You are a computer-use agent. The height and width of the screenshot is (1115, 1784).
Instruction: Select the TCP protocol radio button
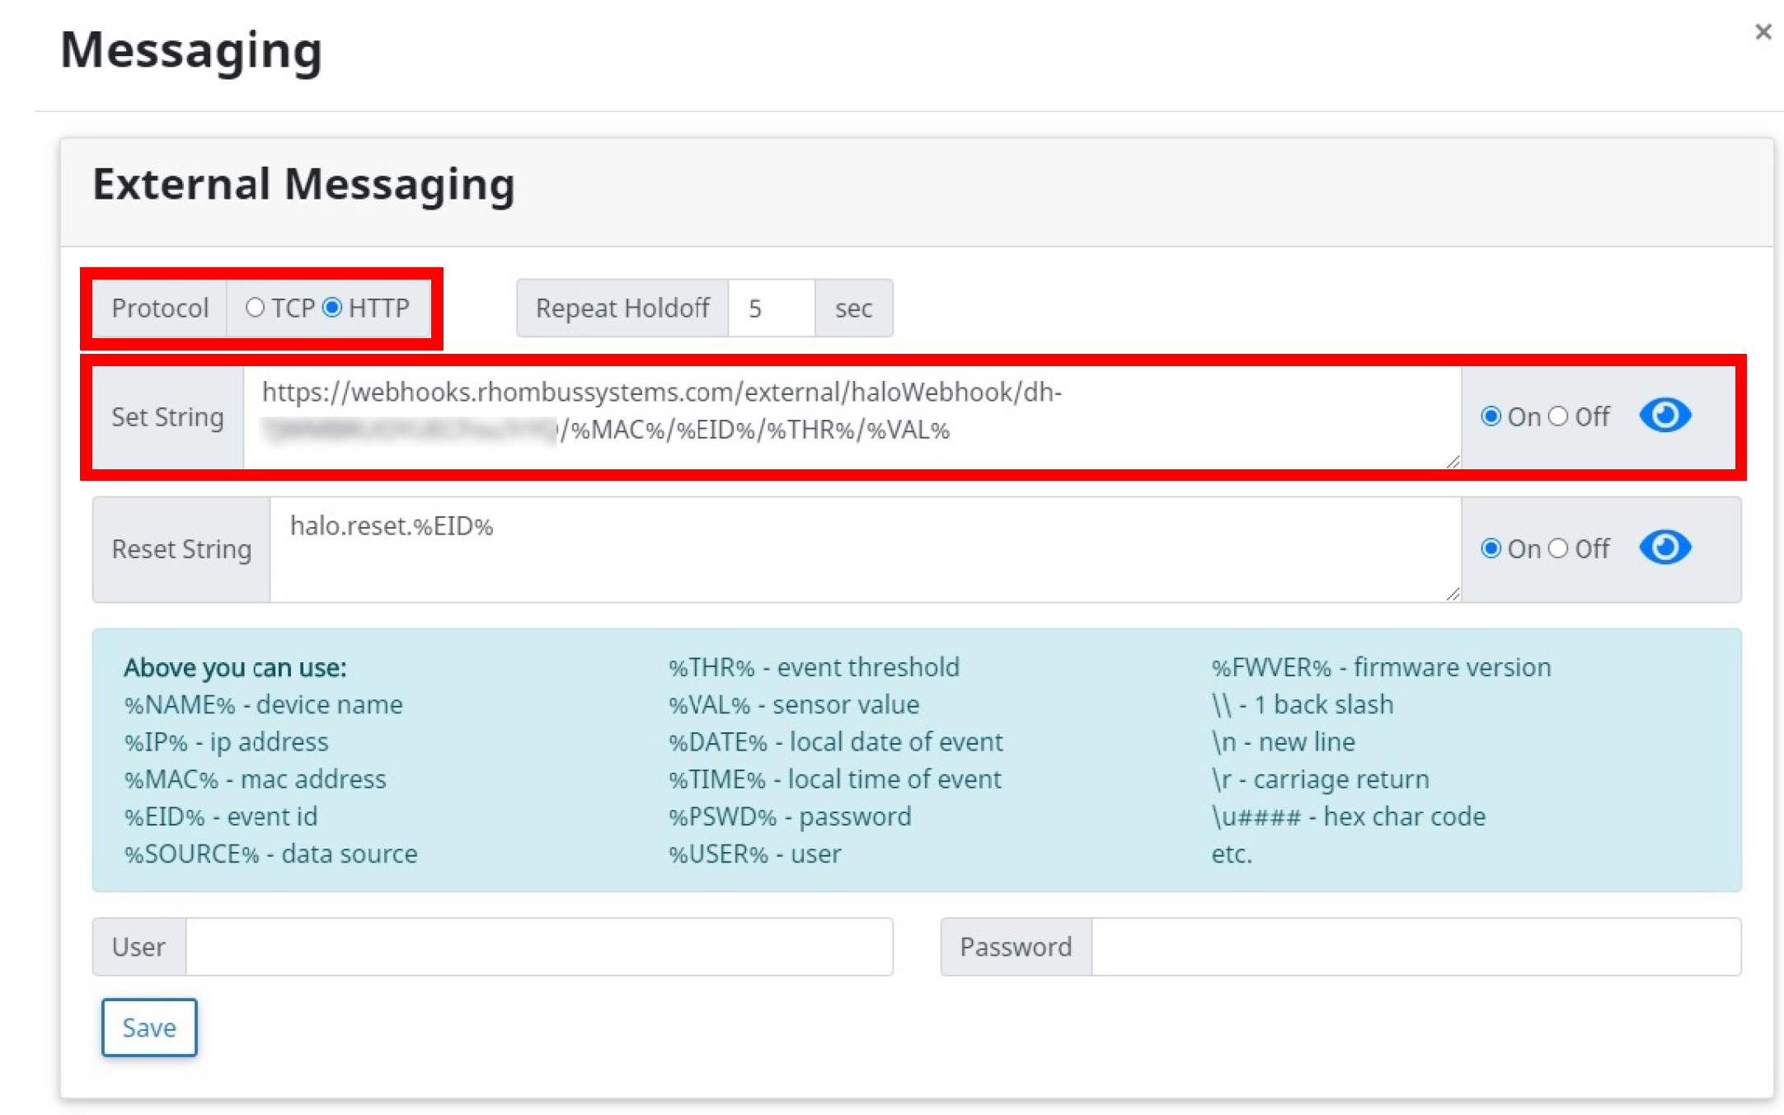click(256, 308)
